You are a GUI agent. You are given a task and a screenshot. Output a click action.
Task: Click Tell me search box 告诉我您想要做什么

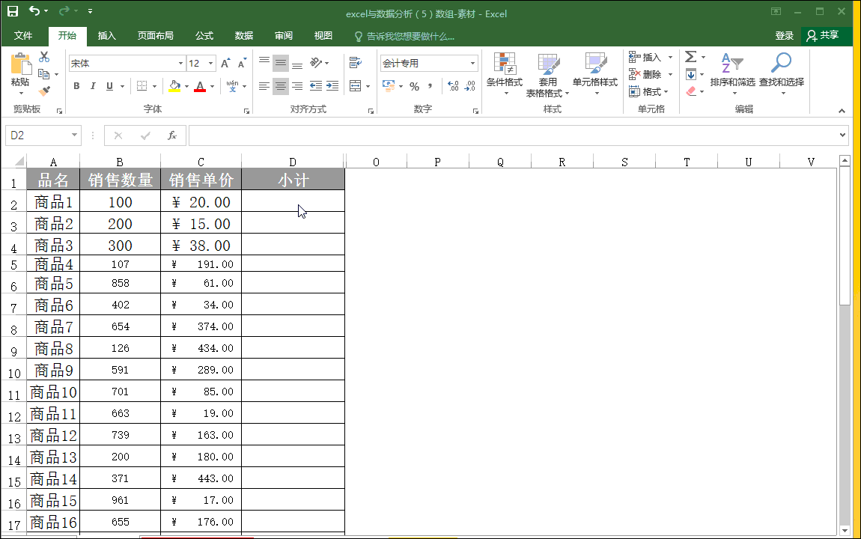405,36
